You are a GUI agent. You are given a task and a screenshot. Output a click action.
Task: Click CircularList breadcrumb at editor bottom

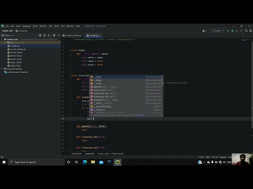[77, 154]
